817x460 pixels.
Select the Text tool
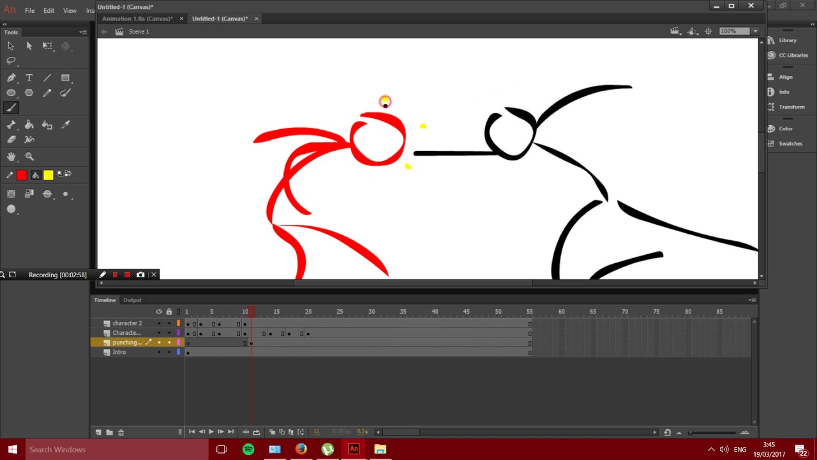(29, 78)
